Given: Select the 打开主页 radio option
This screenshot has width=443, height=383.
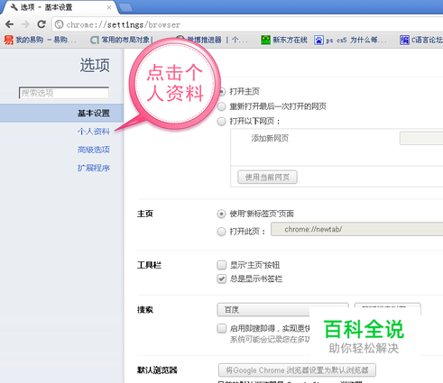Looking at the screenshot, I should click(222, 91).
